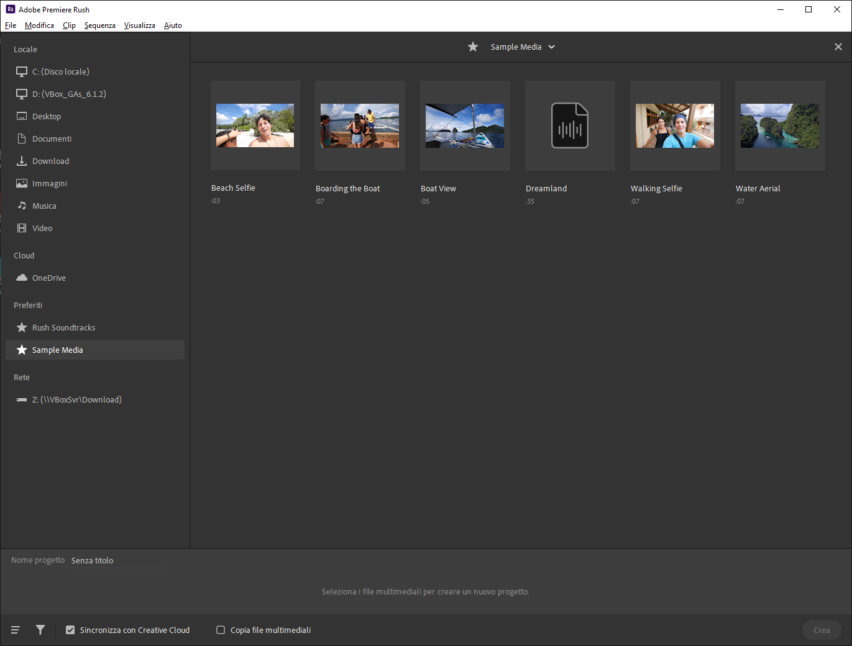Select the Dreamland audio file icon

tap(570, 125)
